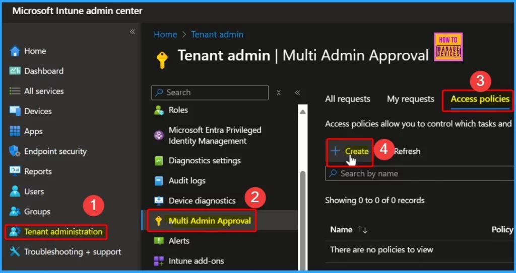Click the Search by name field
The image size is (516, 273).
click(x=420, y=173)
